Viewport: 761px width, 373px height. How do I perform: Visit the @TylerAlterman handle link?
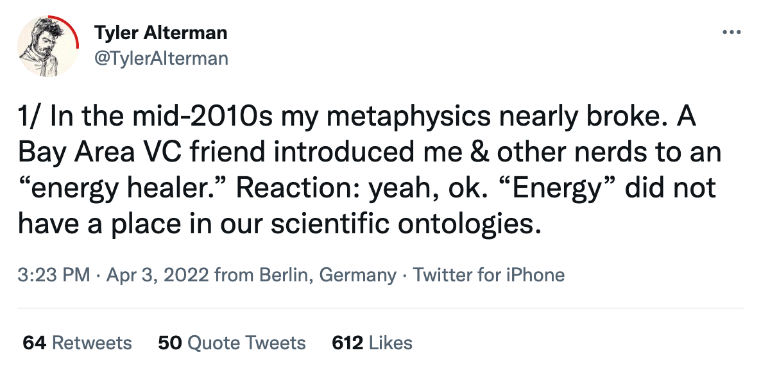coord(161,58)
